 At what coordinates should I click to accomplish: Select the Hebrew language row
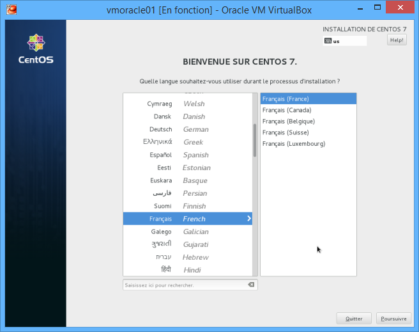coord(188,257)
